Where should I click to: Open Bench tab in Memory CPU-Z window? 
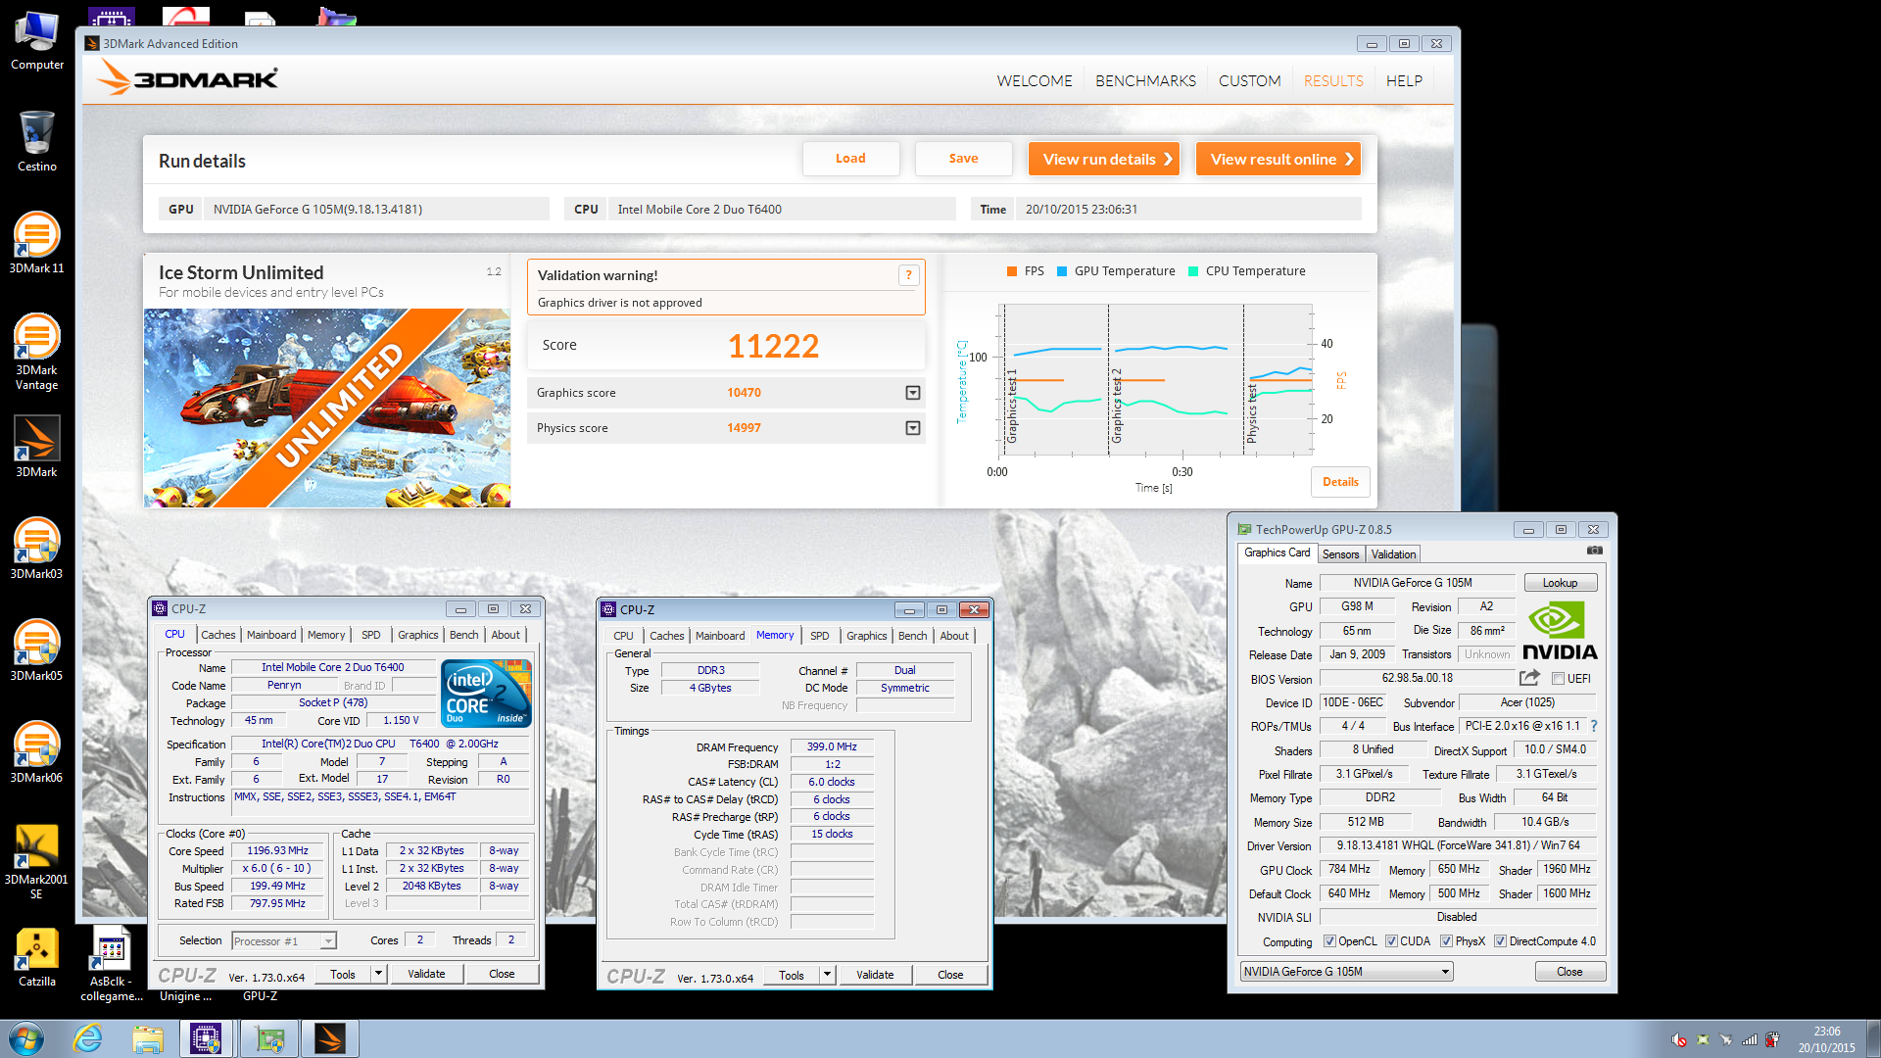click(912, 636)
